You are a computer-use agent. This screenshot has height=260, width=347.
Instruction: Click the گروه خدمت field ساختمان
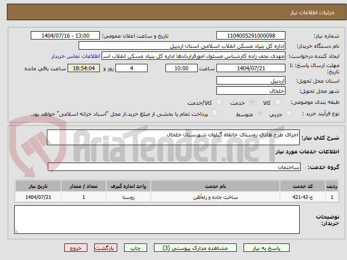(174, 167)
